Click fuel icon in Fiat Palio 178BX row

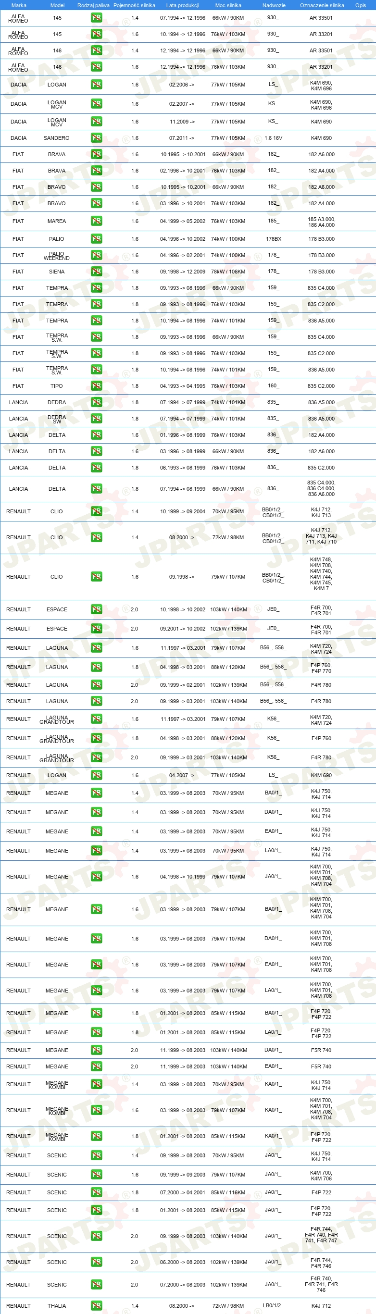coord(97,239)
